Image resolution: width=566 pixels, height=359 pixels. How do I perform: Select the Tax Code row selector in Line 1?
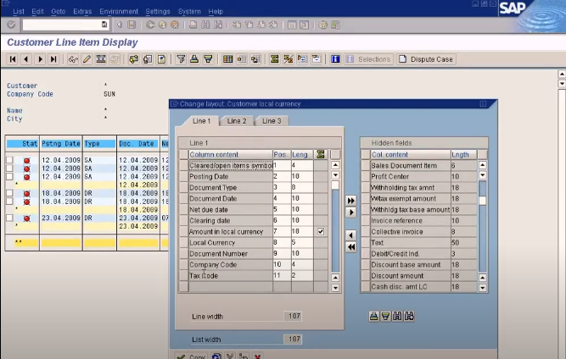click(x=184, y=276)
